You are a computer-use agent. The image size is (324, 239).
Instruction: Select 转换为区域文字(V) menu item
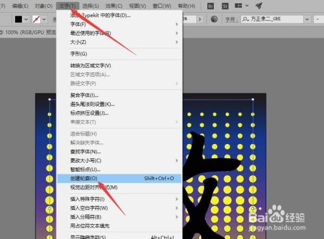pos(119,65)
